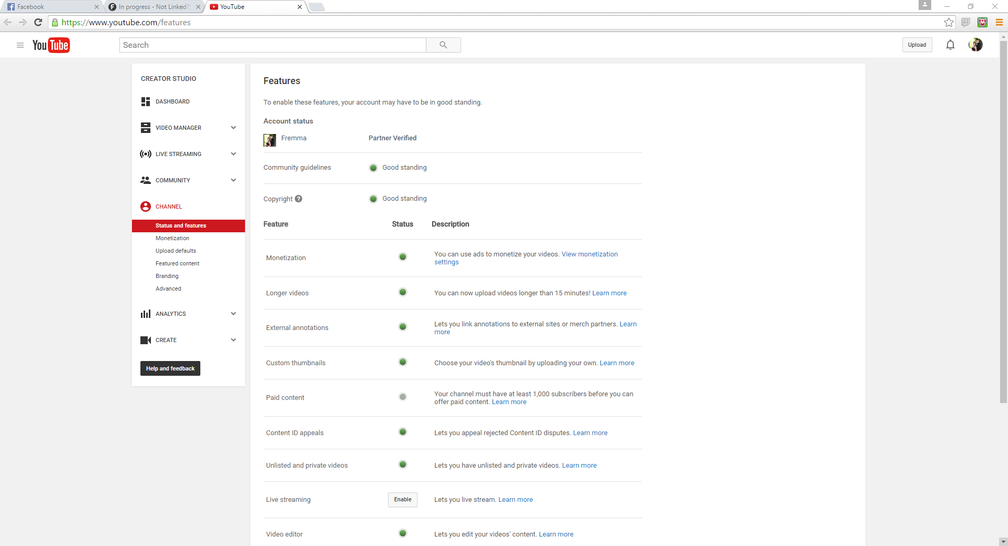
Task: Focus the YouTube search field
Action: (x=273, y=45)
